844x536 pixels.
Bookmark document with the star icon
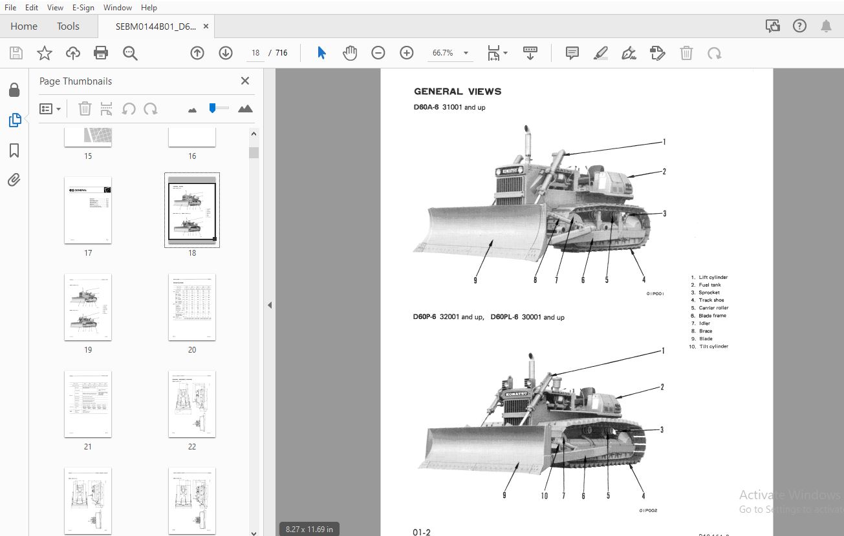coord(45,53)
